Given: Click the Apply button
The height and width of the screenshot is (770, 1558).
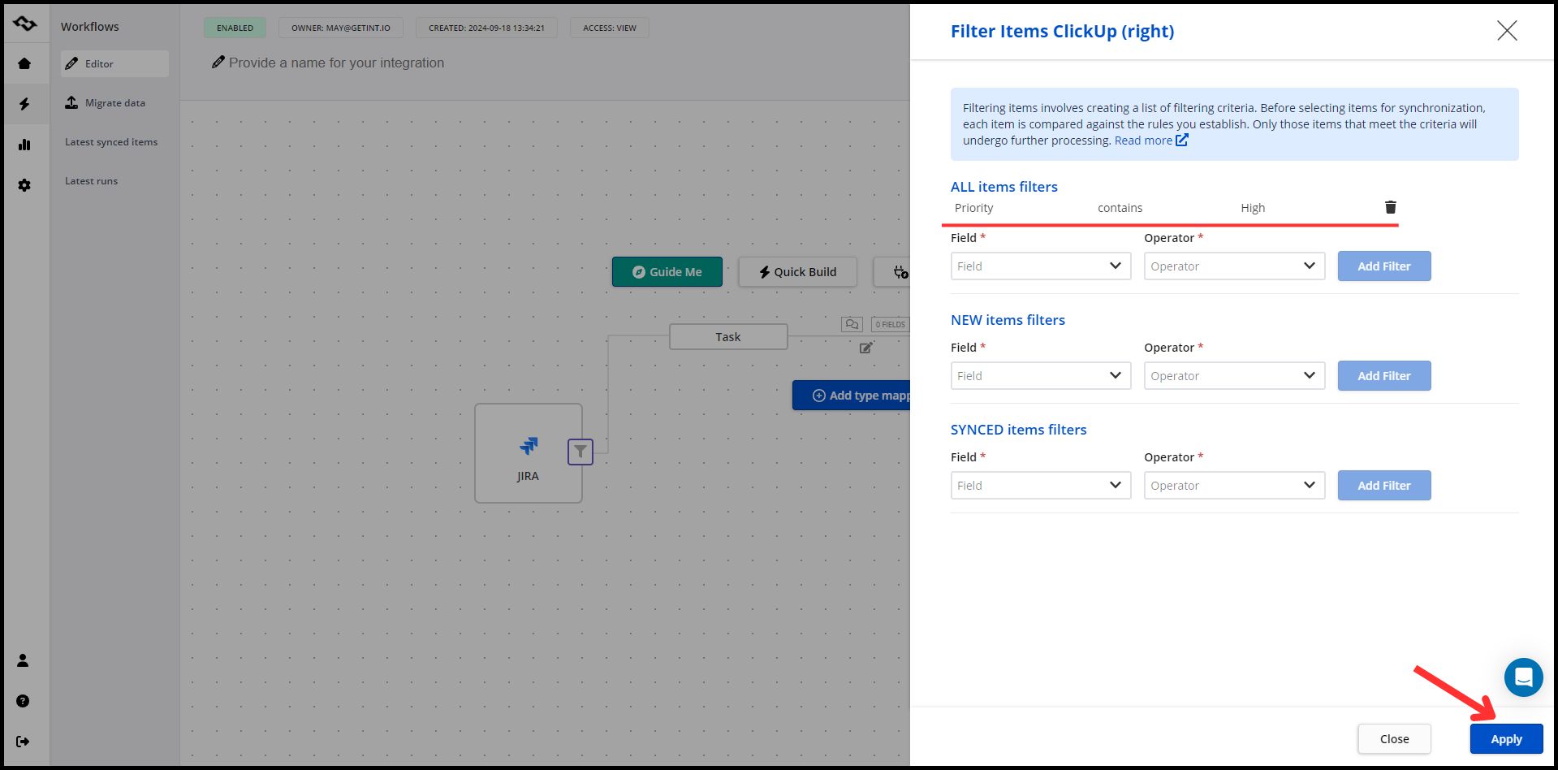Looking at the screenshot, I should point(1505,739).
